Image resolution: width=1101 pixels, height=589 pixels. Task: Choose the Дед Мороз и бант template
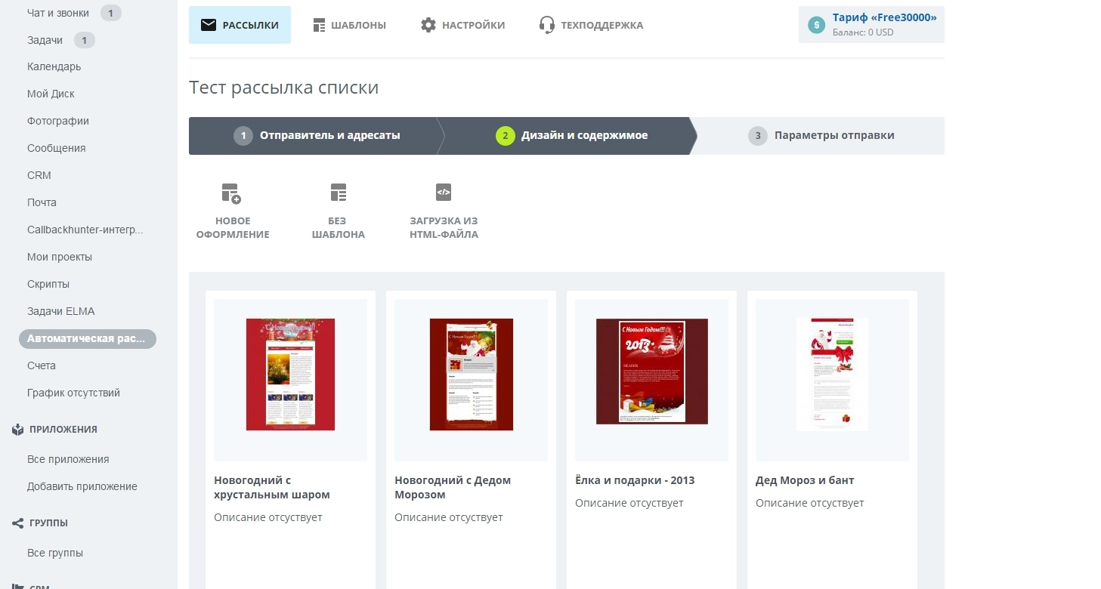[x=832, y=375]
